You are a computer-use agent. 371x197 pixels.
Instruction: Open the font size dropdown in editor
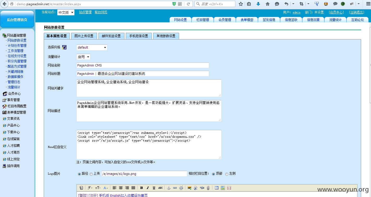tap(98, 188)
